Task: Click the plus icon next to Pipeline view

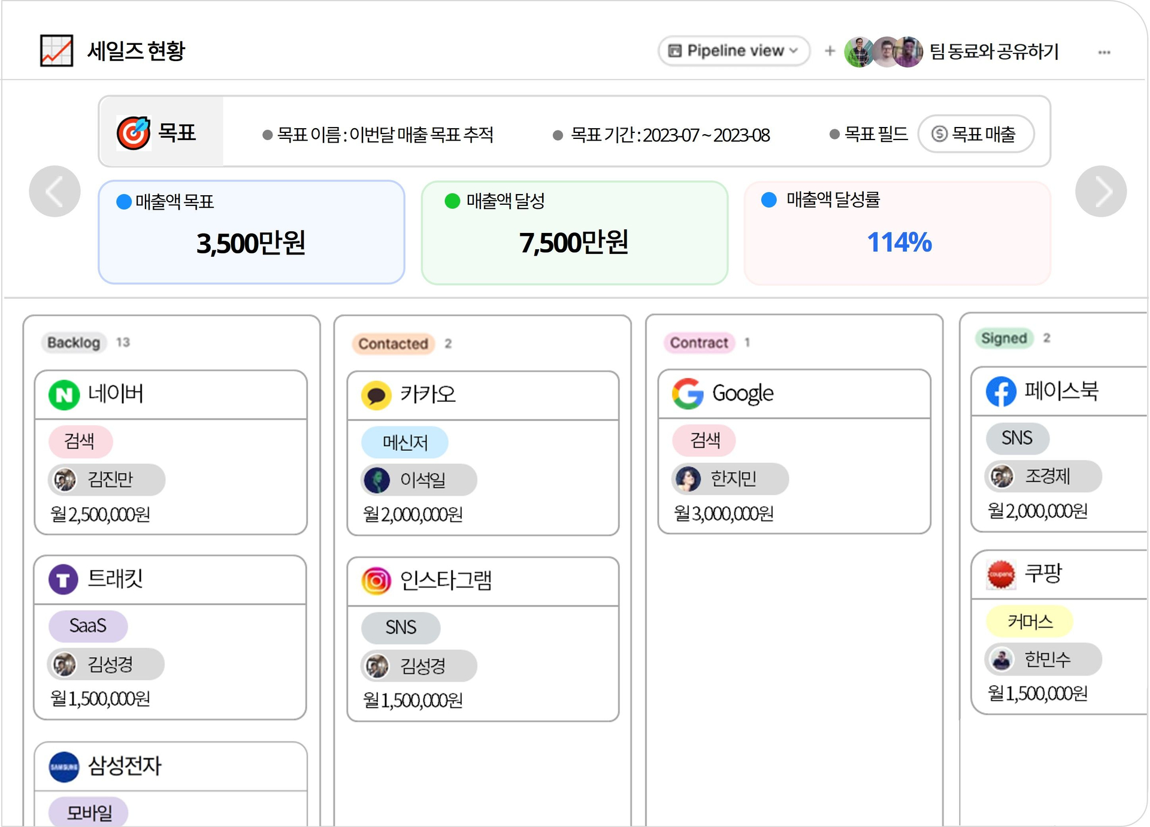Action: tap(830, 51)
